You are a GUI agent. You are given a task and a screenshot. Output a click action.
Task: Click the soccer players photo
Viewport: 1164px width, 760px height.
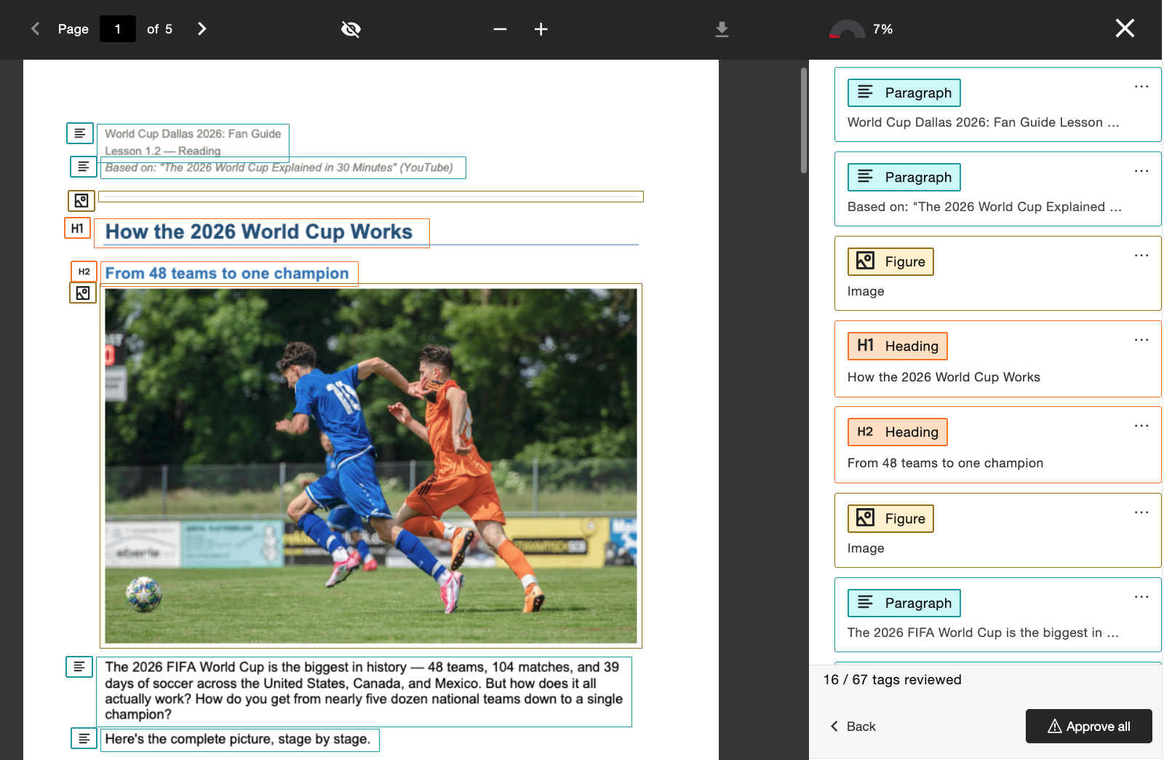371,466
